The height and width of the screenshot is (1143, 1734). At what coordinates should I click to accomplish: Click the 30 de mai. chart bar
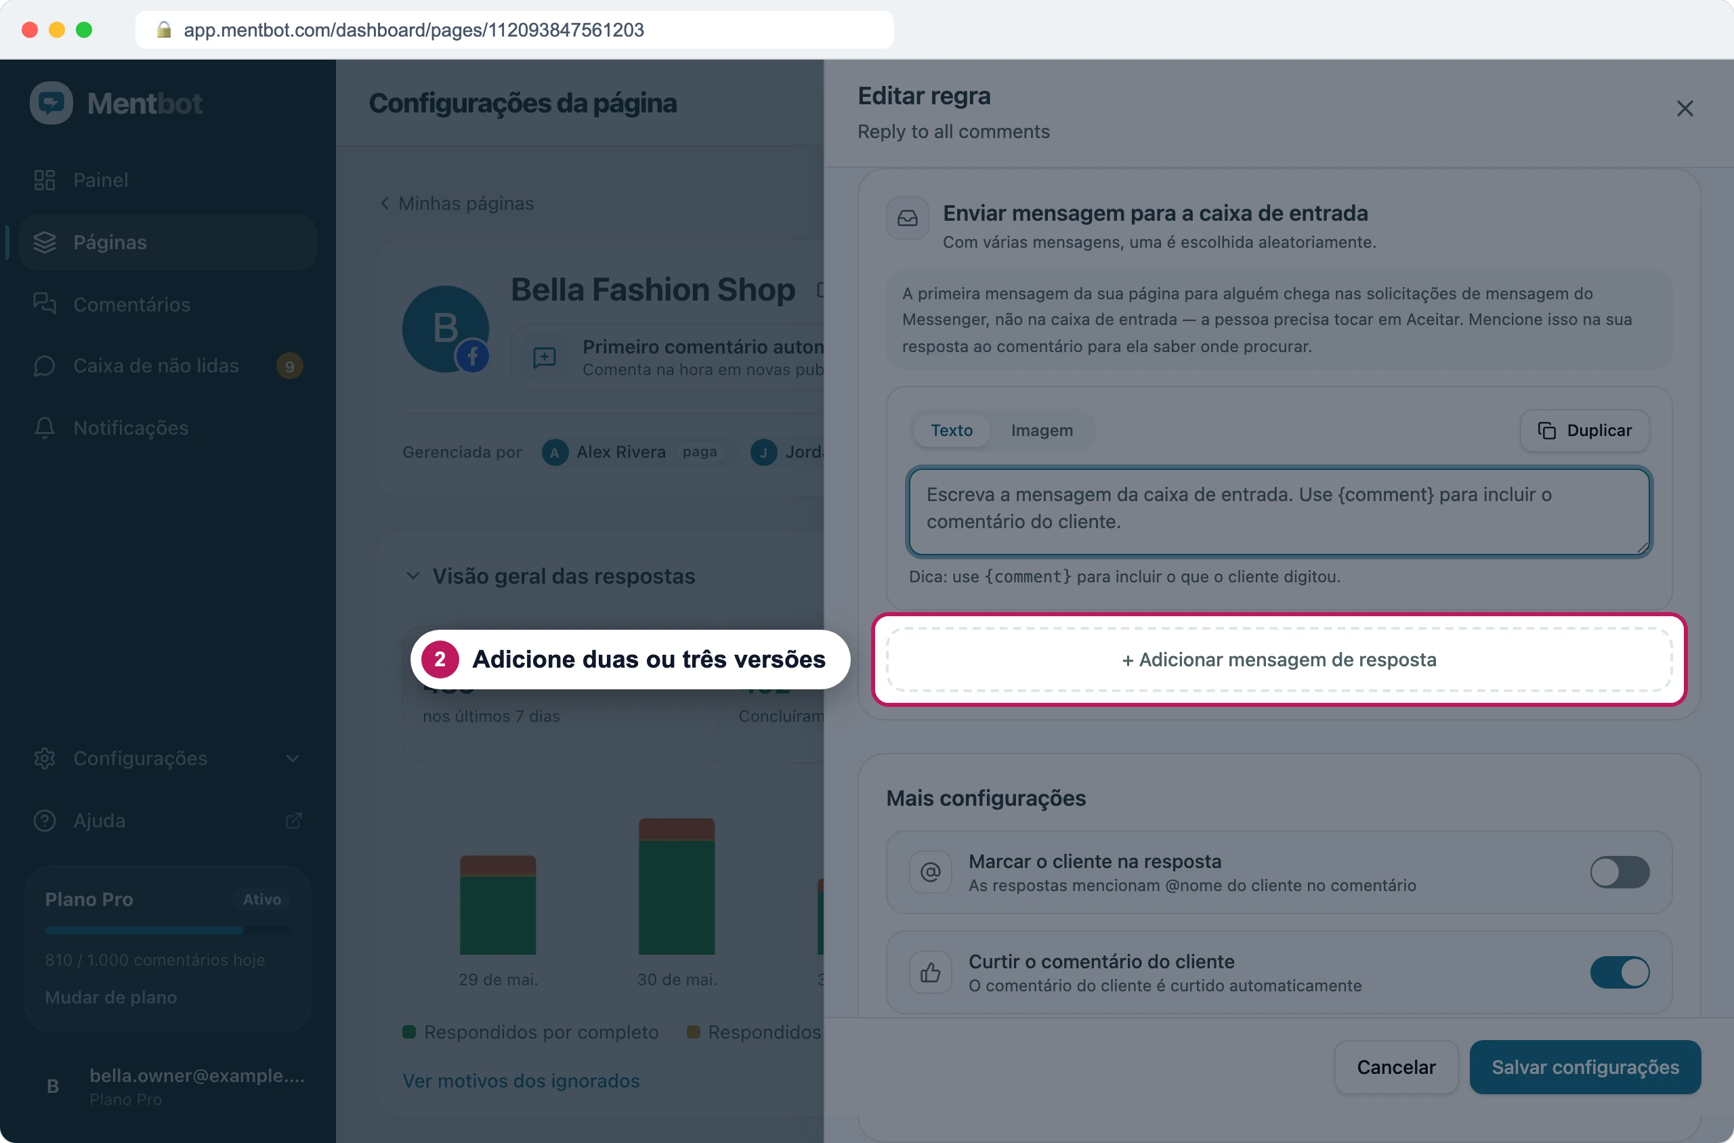677,886
